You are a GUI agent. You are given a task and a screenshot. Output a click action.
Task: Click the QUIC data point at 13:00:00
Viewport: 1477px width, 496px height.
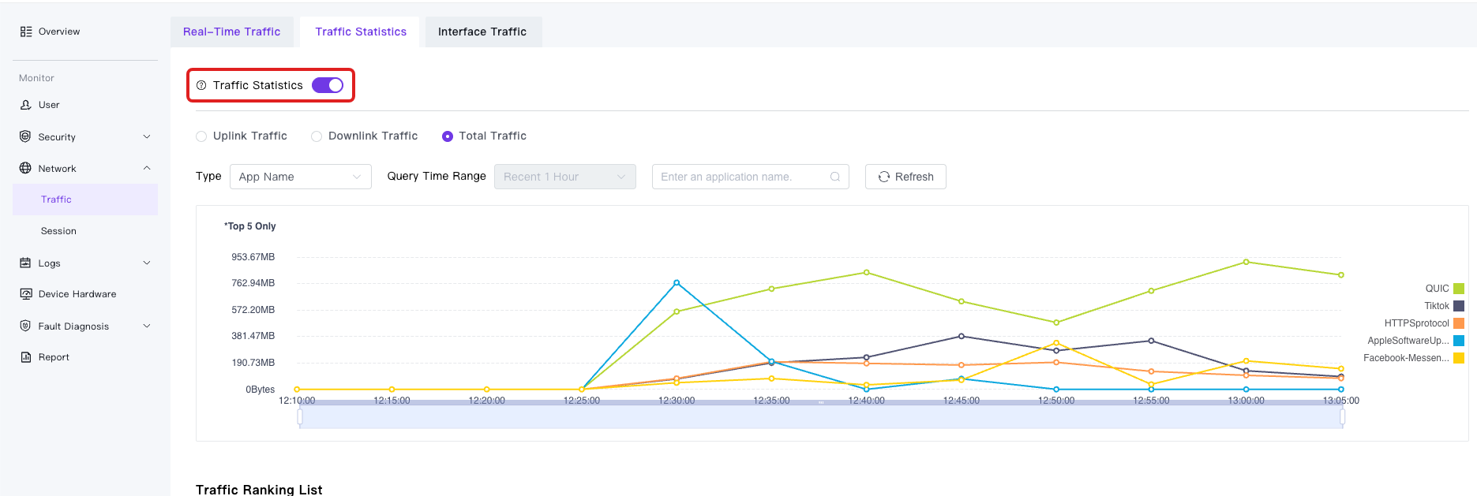(1246, 262)
